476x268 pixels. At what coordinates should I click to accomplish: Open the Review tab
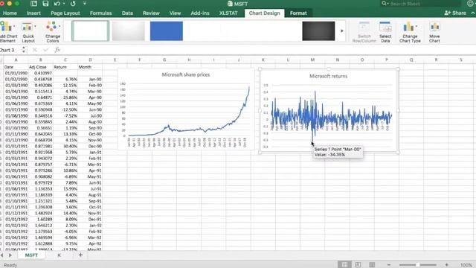pyautogui.click(x=151, y=13)
